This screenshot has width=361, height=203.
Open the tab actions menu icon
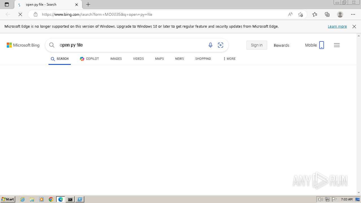[7, 5]
